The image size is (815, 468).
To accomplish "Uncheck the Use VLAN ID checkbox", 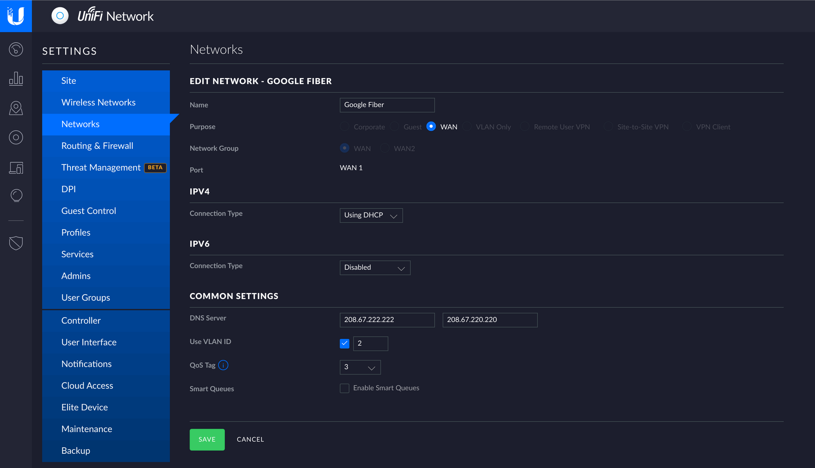I will [x=344, y=343].
